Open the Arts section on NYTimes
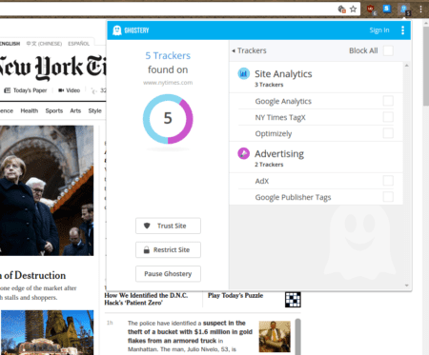The width and height of the screenshot is (429, 355). click(75, 110)
